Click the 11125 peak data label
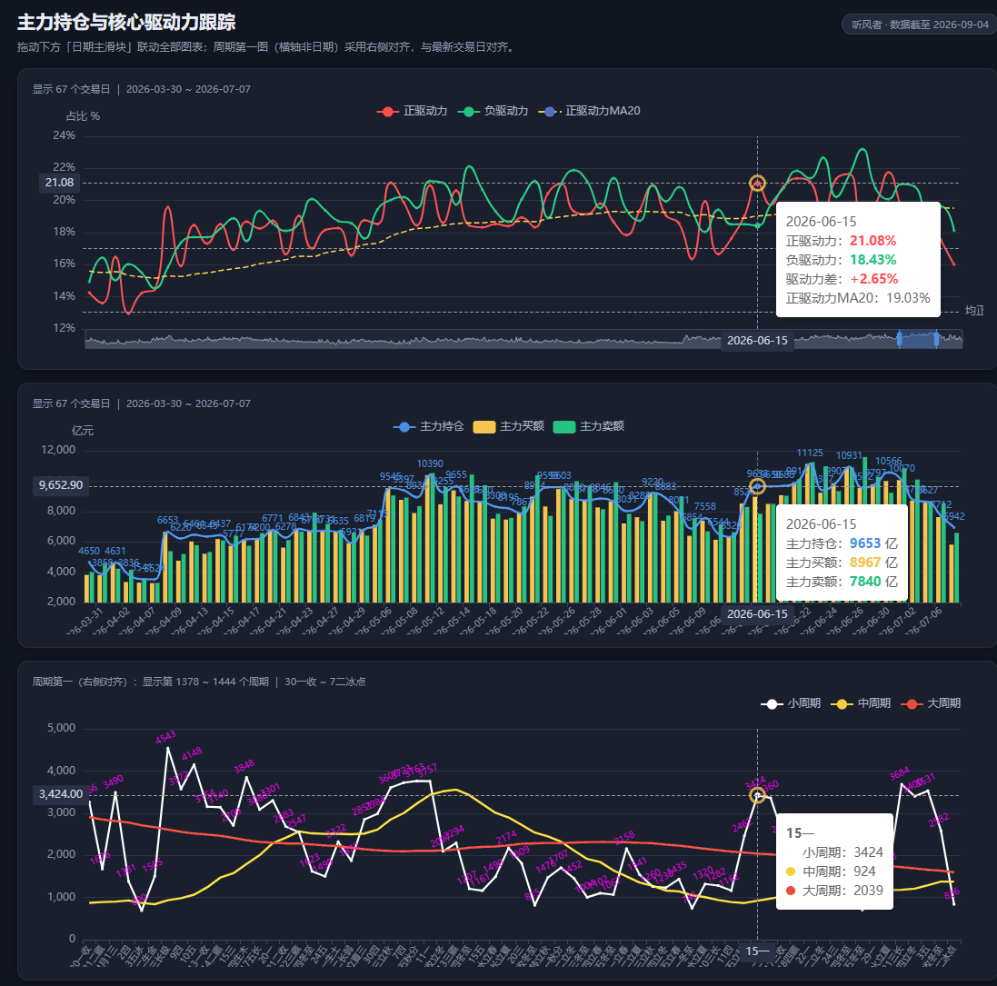Image resolution: width=997 pixels, height=986 pixels. (810, 453)
